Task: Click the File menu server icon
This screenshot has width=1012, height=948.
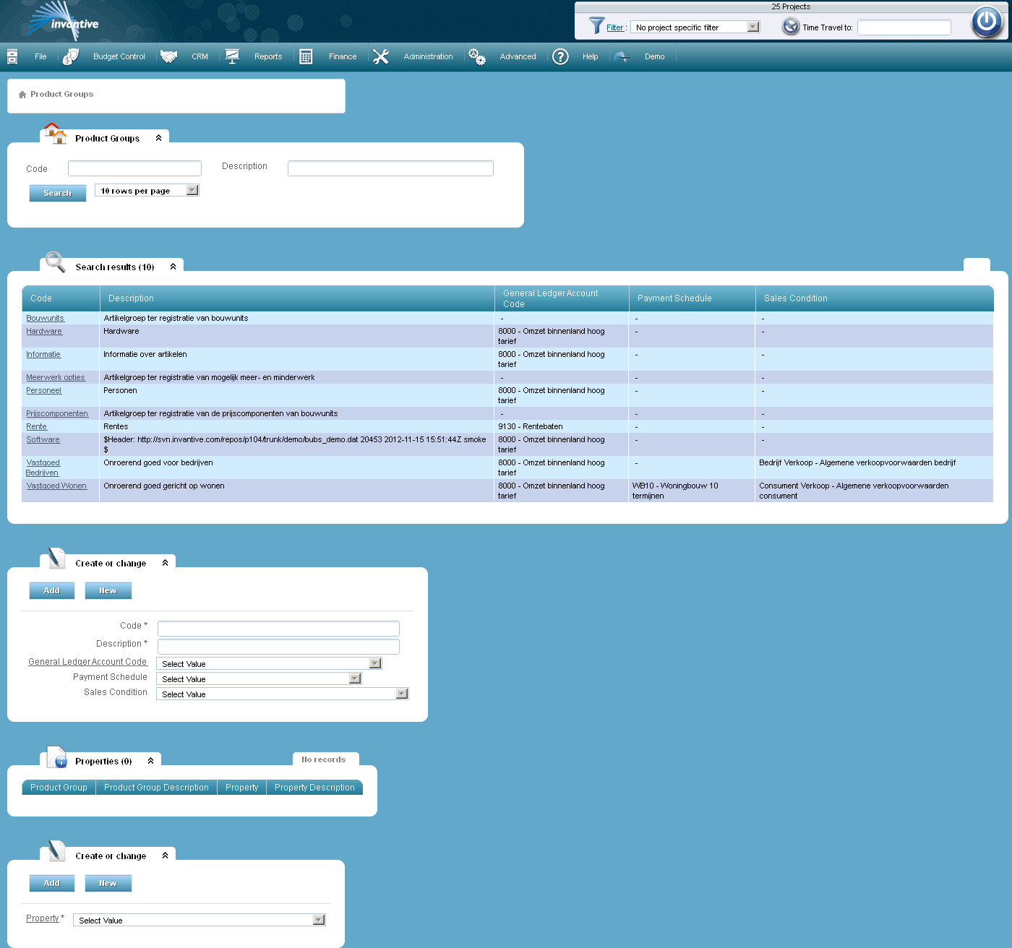Action: coord(12,56)
